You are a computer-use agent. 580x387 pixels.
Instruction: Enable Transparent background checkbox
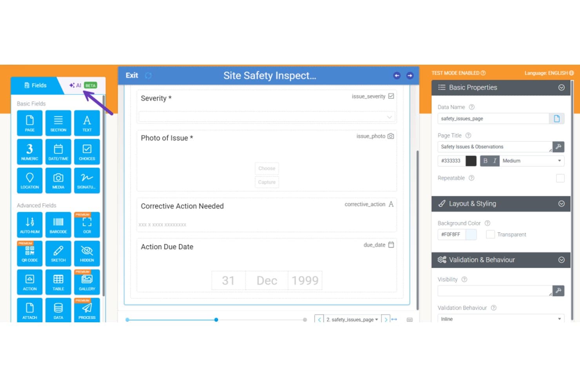pyautogui.click(x=490, y=234)
